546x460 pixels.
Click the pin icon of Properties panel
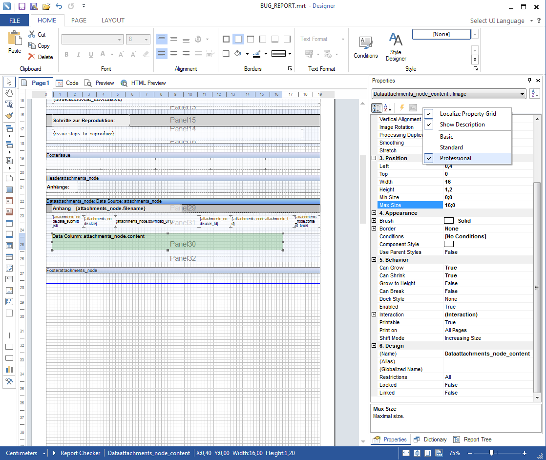pyautogui.click(x=529, y=81)
